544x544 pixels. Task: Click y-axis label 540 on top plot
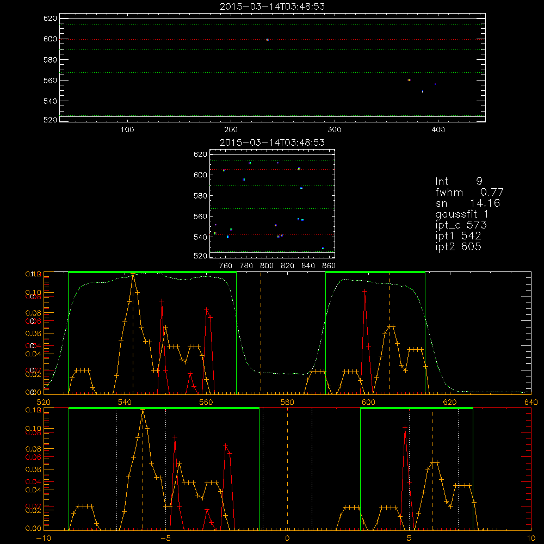pos(50,101)
